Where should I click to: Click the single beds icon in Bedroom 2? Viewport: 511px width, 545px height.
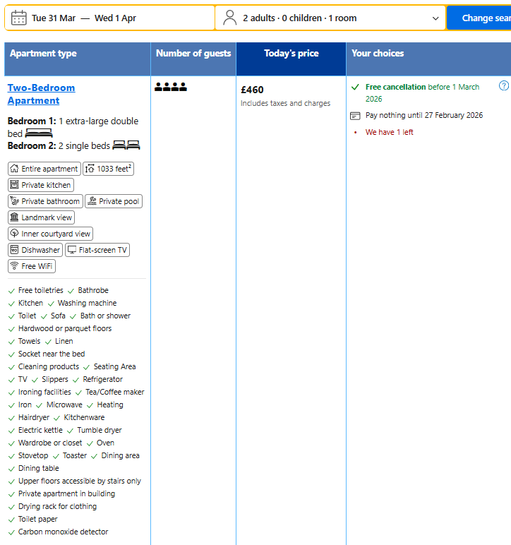pyautogui.click(x=126, y=145)
